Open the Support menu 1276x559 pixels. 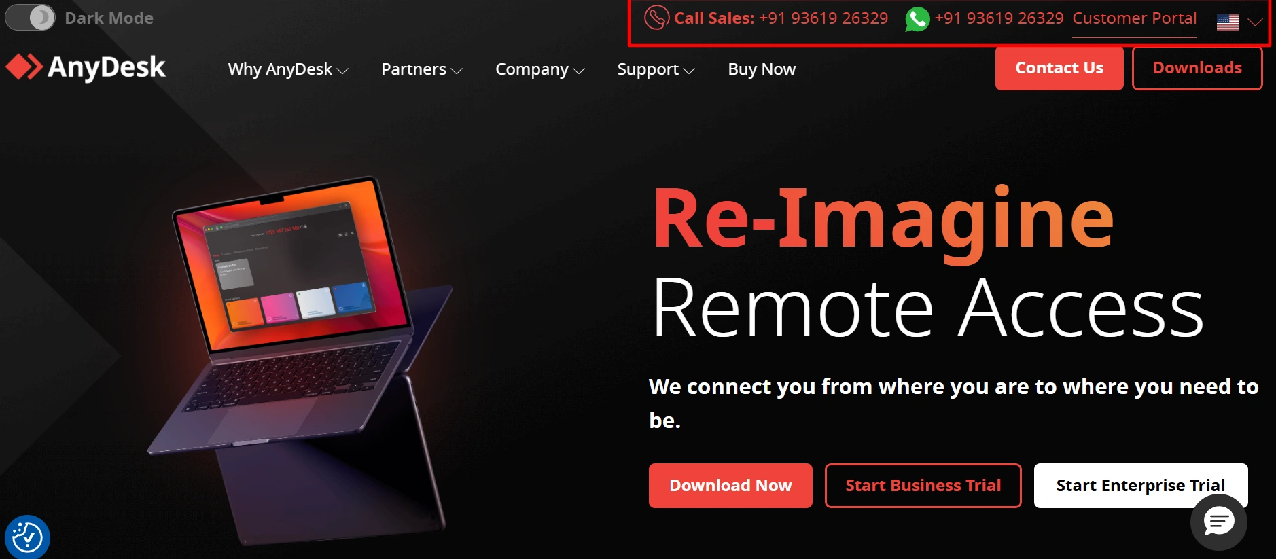point(656,69)
